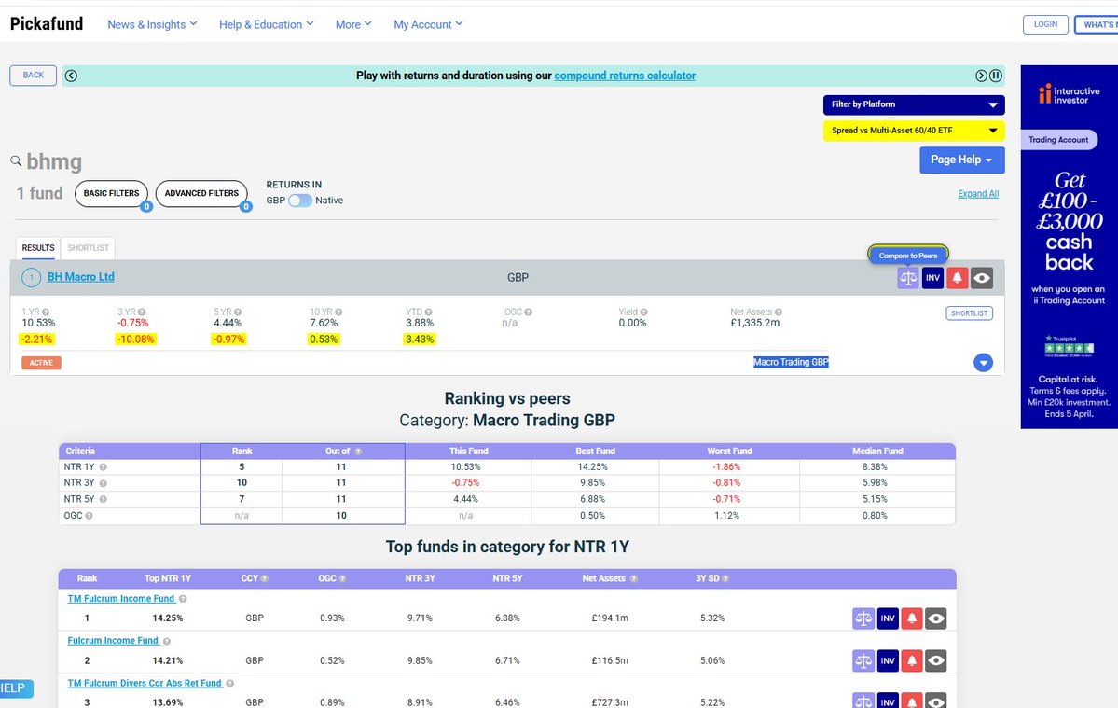Click the interactive investor cashback advert
The height and width of the screenshot is (708, 1118).
[x=1069, y=246]
